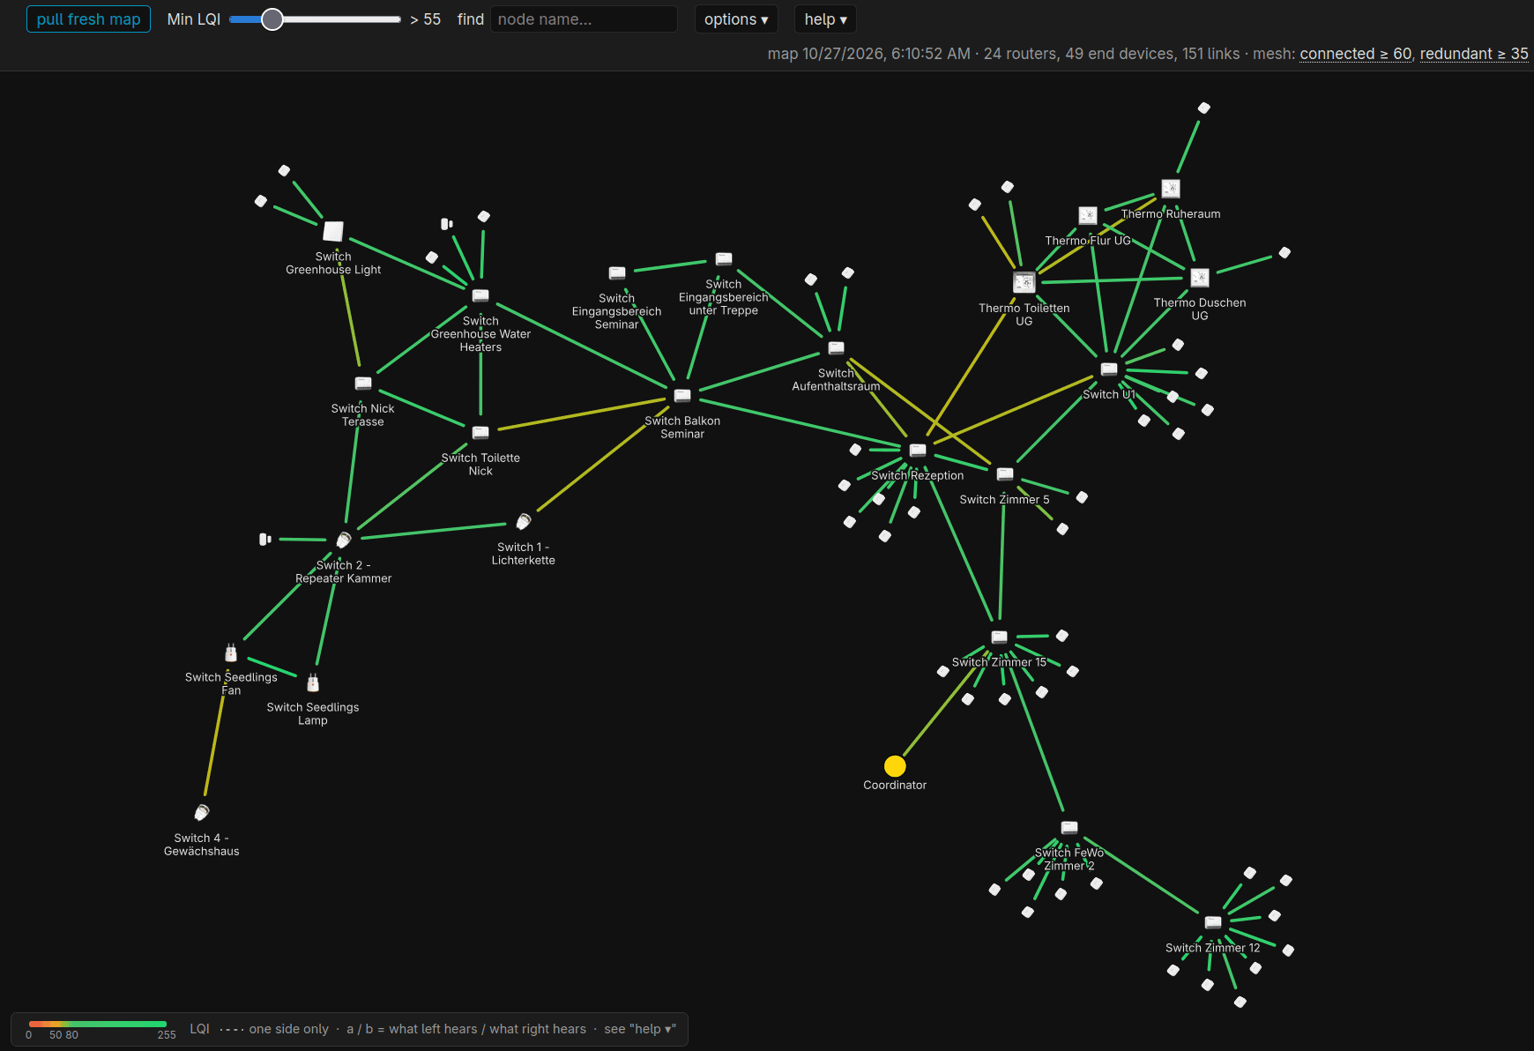Select the Thermo Flur UG node icon
1534x1051 pixels.
(1088, 216)
